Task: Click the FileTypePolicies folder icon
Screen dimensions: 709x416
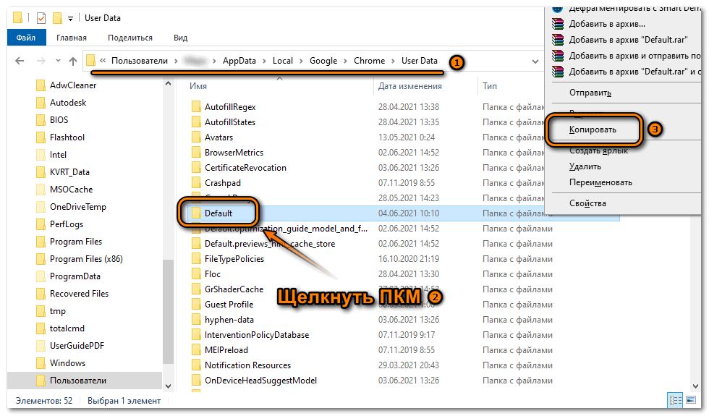Action: click(196, 259)
